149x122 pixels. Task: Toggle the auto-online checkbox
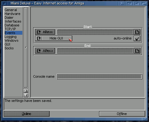137,39
